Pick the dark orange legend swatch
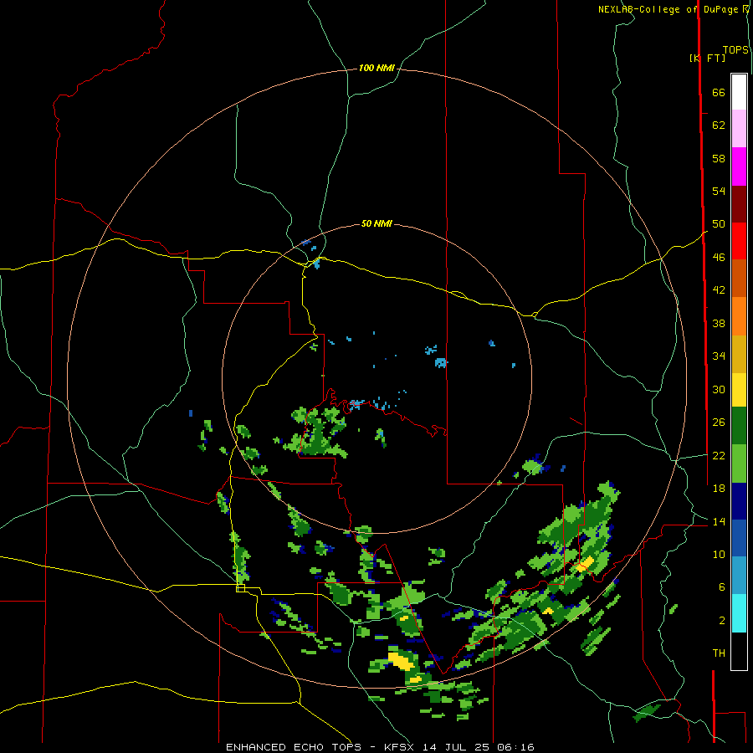The image size is (753, 753). point(739,278)
